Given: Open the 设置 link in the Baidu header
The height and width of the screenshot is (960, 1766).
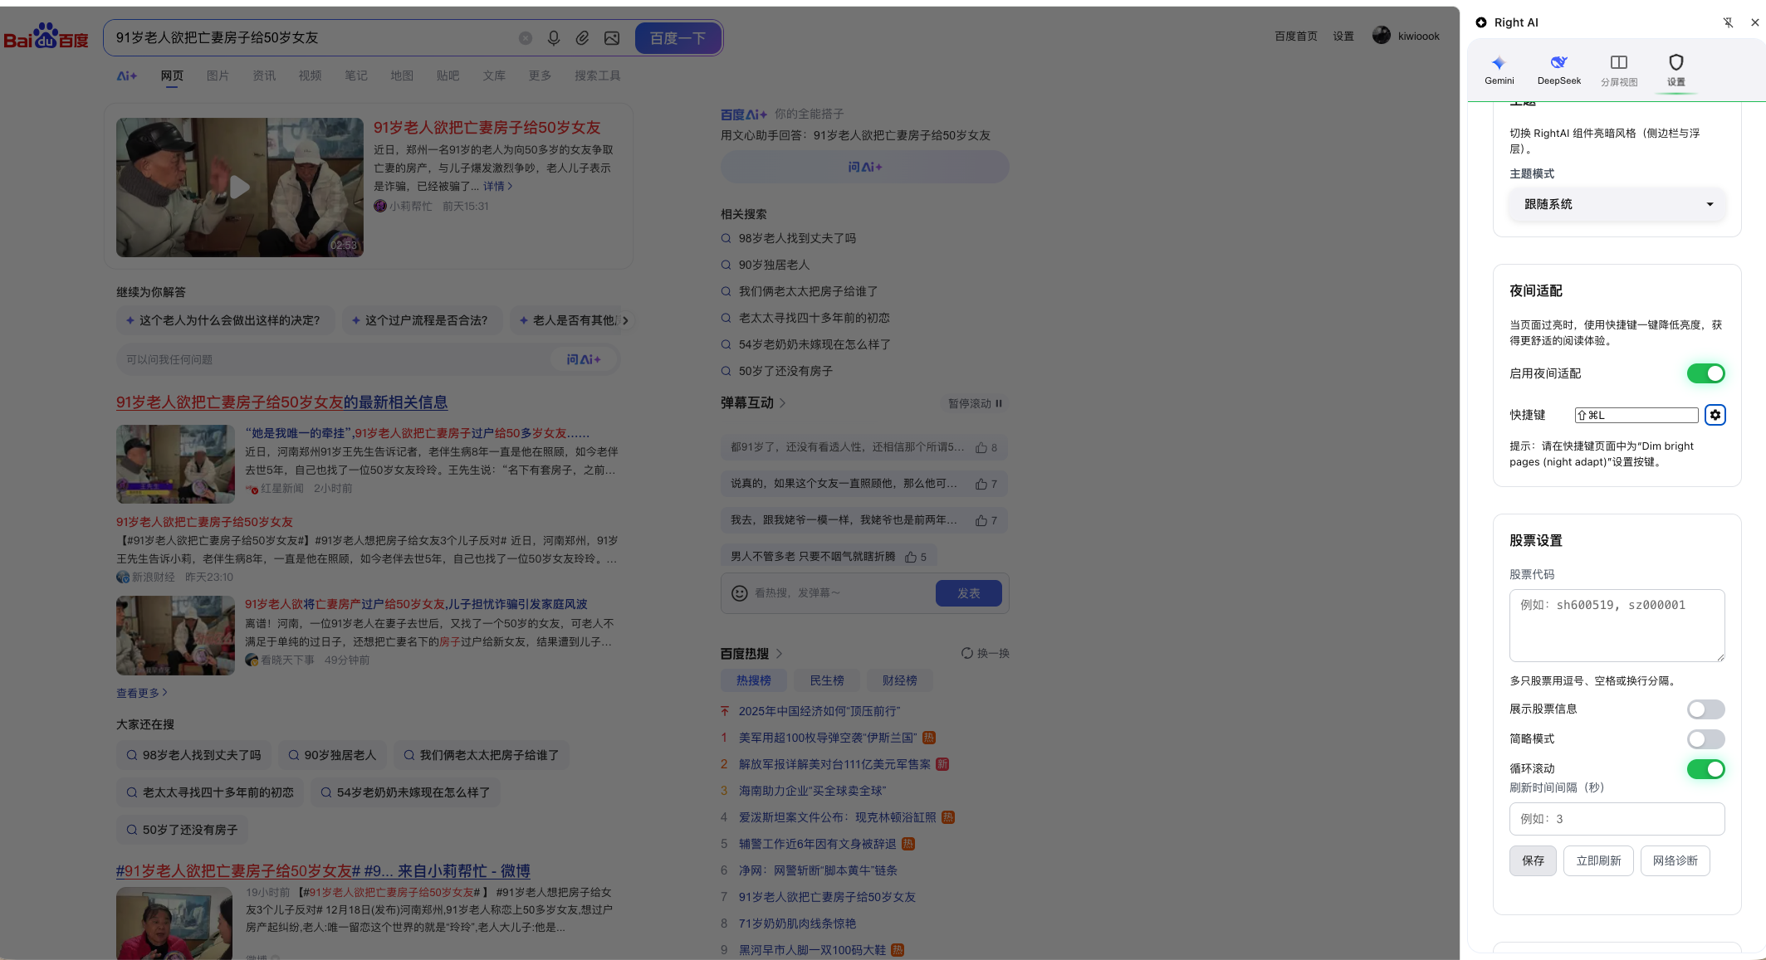Looking at the screenshot, I should (1343, 37).
